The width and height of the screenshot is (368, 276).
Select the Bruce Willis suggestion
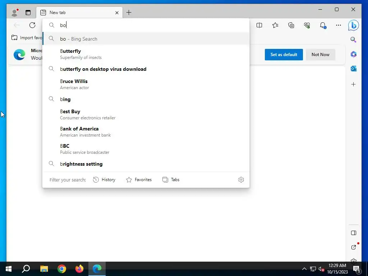click(x=146, y=84)
